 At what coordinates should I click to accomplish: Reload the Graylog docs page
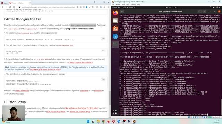10,7
